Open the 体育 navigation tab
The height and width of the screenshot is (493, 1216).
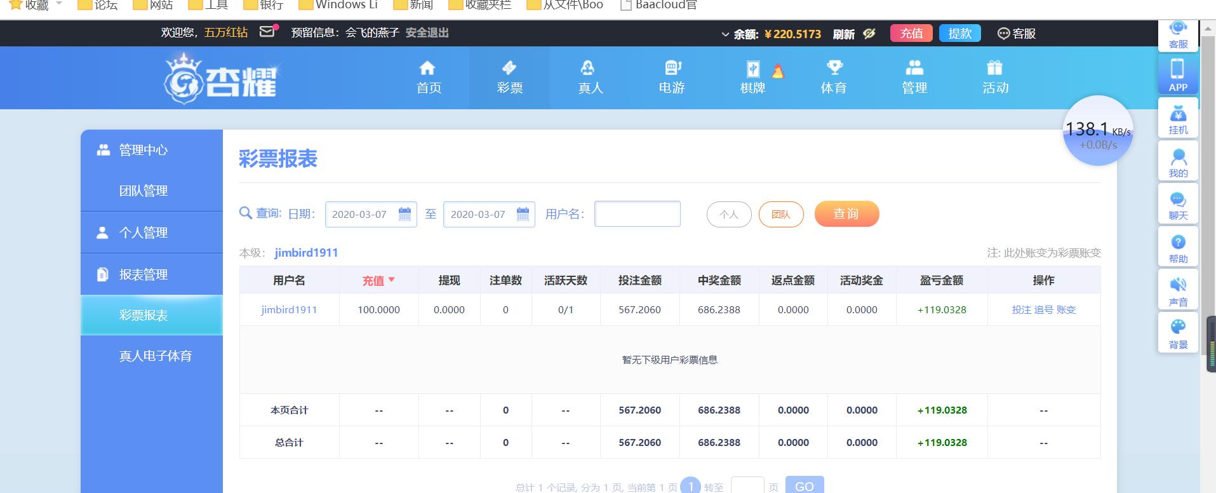coord(833,78)
